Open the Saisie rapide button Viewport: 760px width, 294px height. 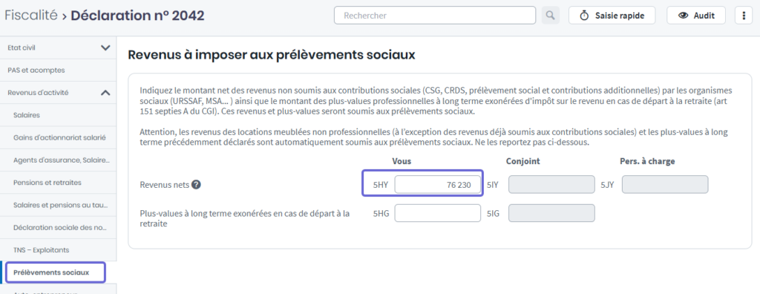coord(612,16)
